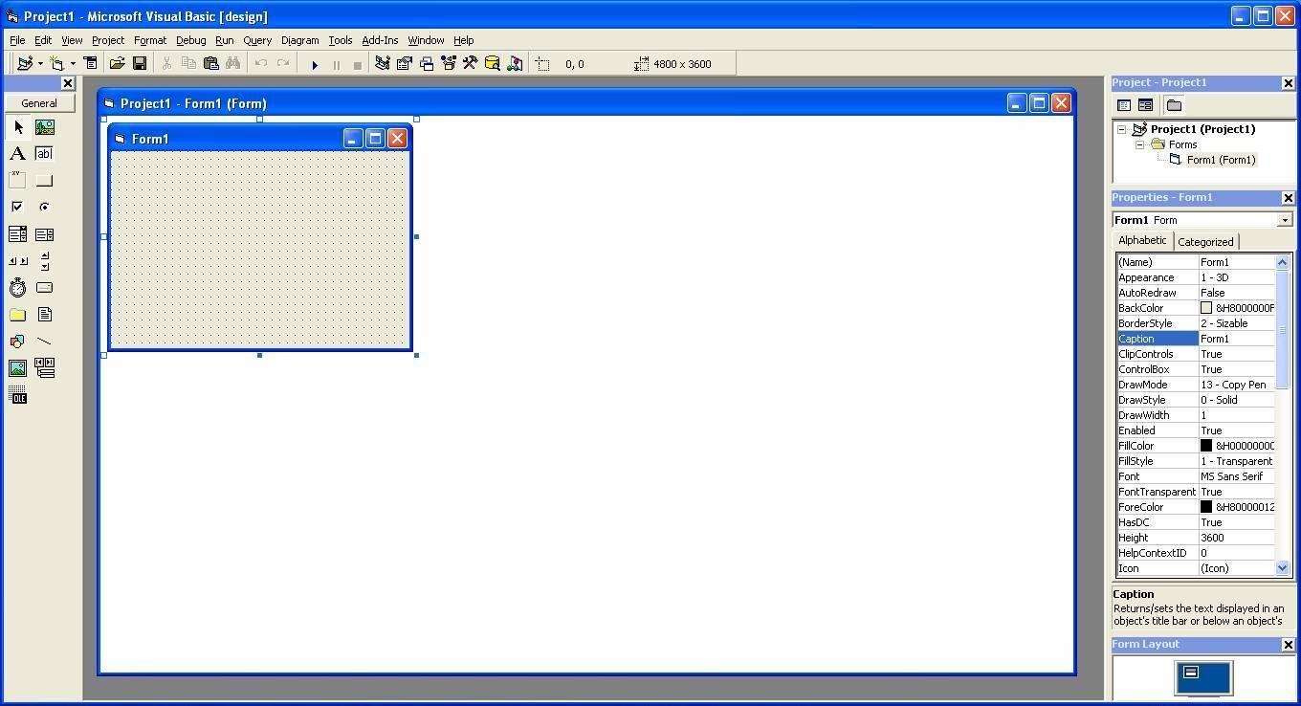Click the Save Project toolbar icon
This screenshot has height=706, width=1301.
(x=140, y=64)
